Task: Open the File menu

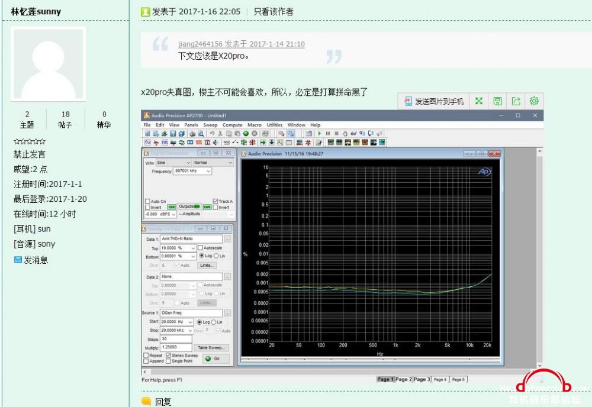Action: [147, 125]
